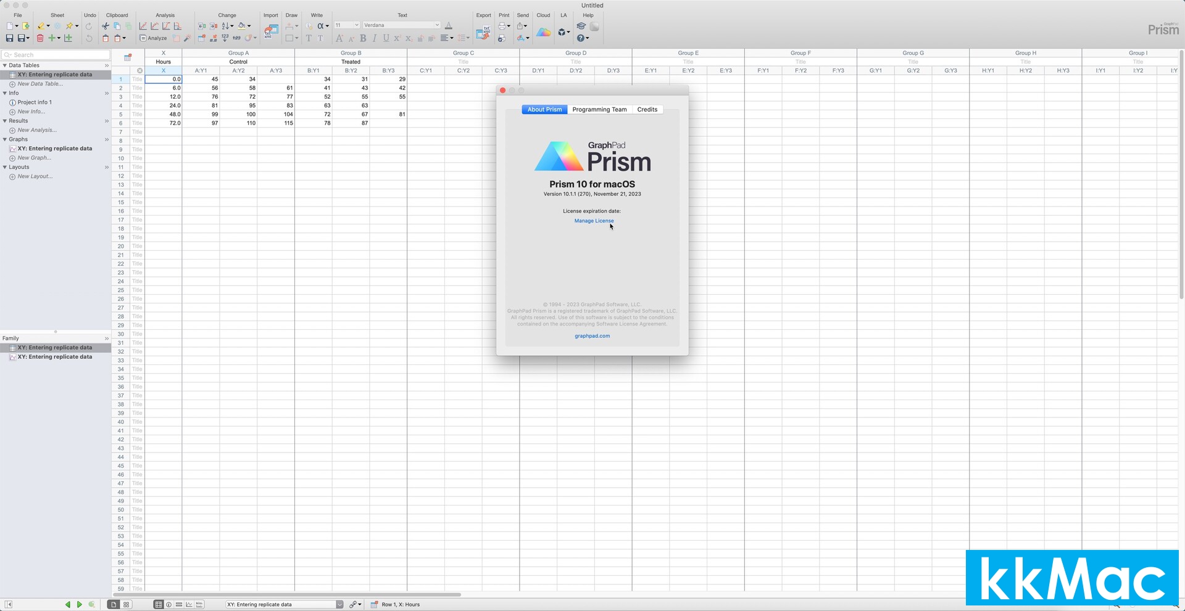1185x611 pixels.
Task: Click the Export txt/xml icon
Action: pos(483,33)
